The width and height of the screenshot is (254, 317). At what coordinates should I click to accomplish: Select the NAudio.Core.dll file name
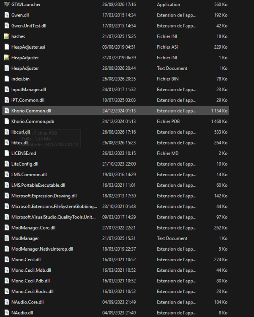(27, 302)
